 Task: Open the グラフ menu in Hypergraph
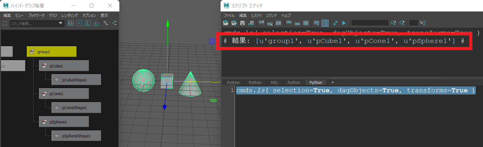[53, 15]
